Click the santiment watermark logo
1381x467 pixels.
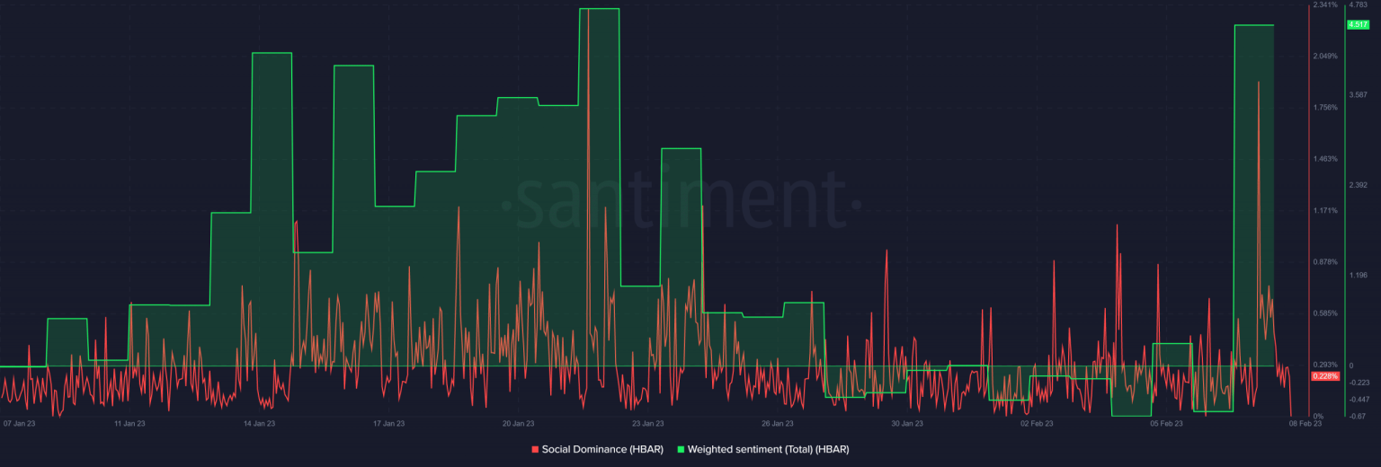(680, 204)
